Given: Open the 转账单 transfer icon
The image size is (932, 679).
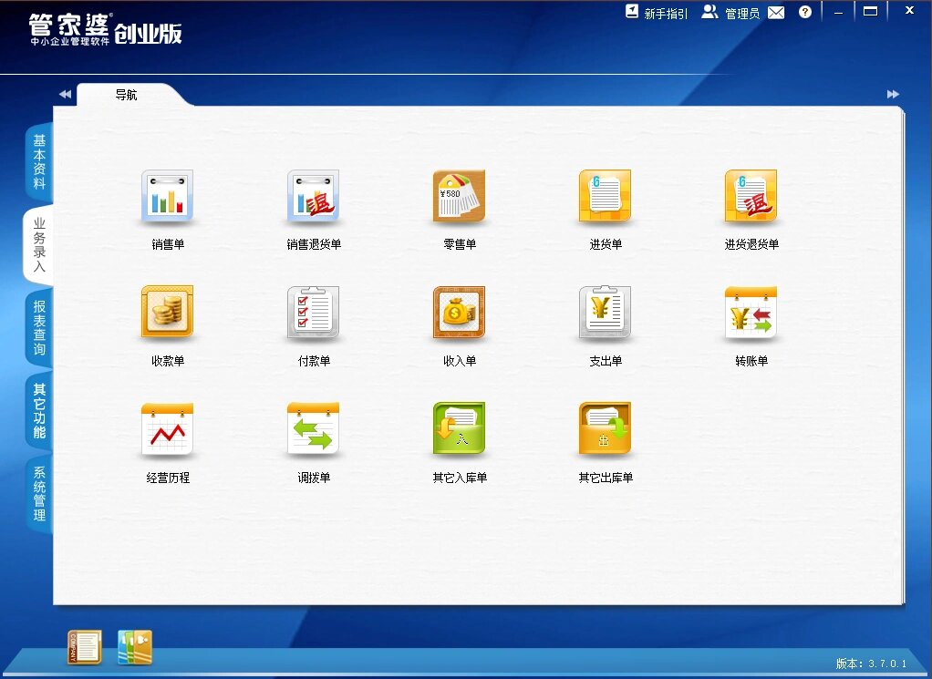Looking at the screenshot, I should tap(751, 313).
